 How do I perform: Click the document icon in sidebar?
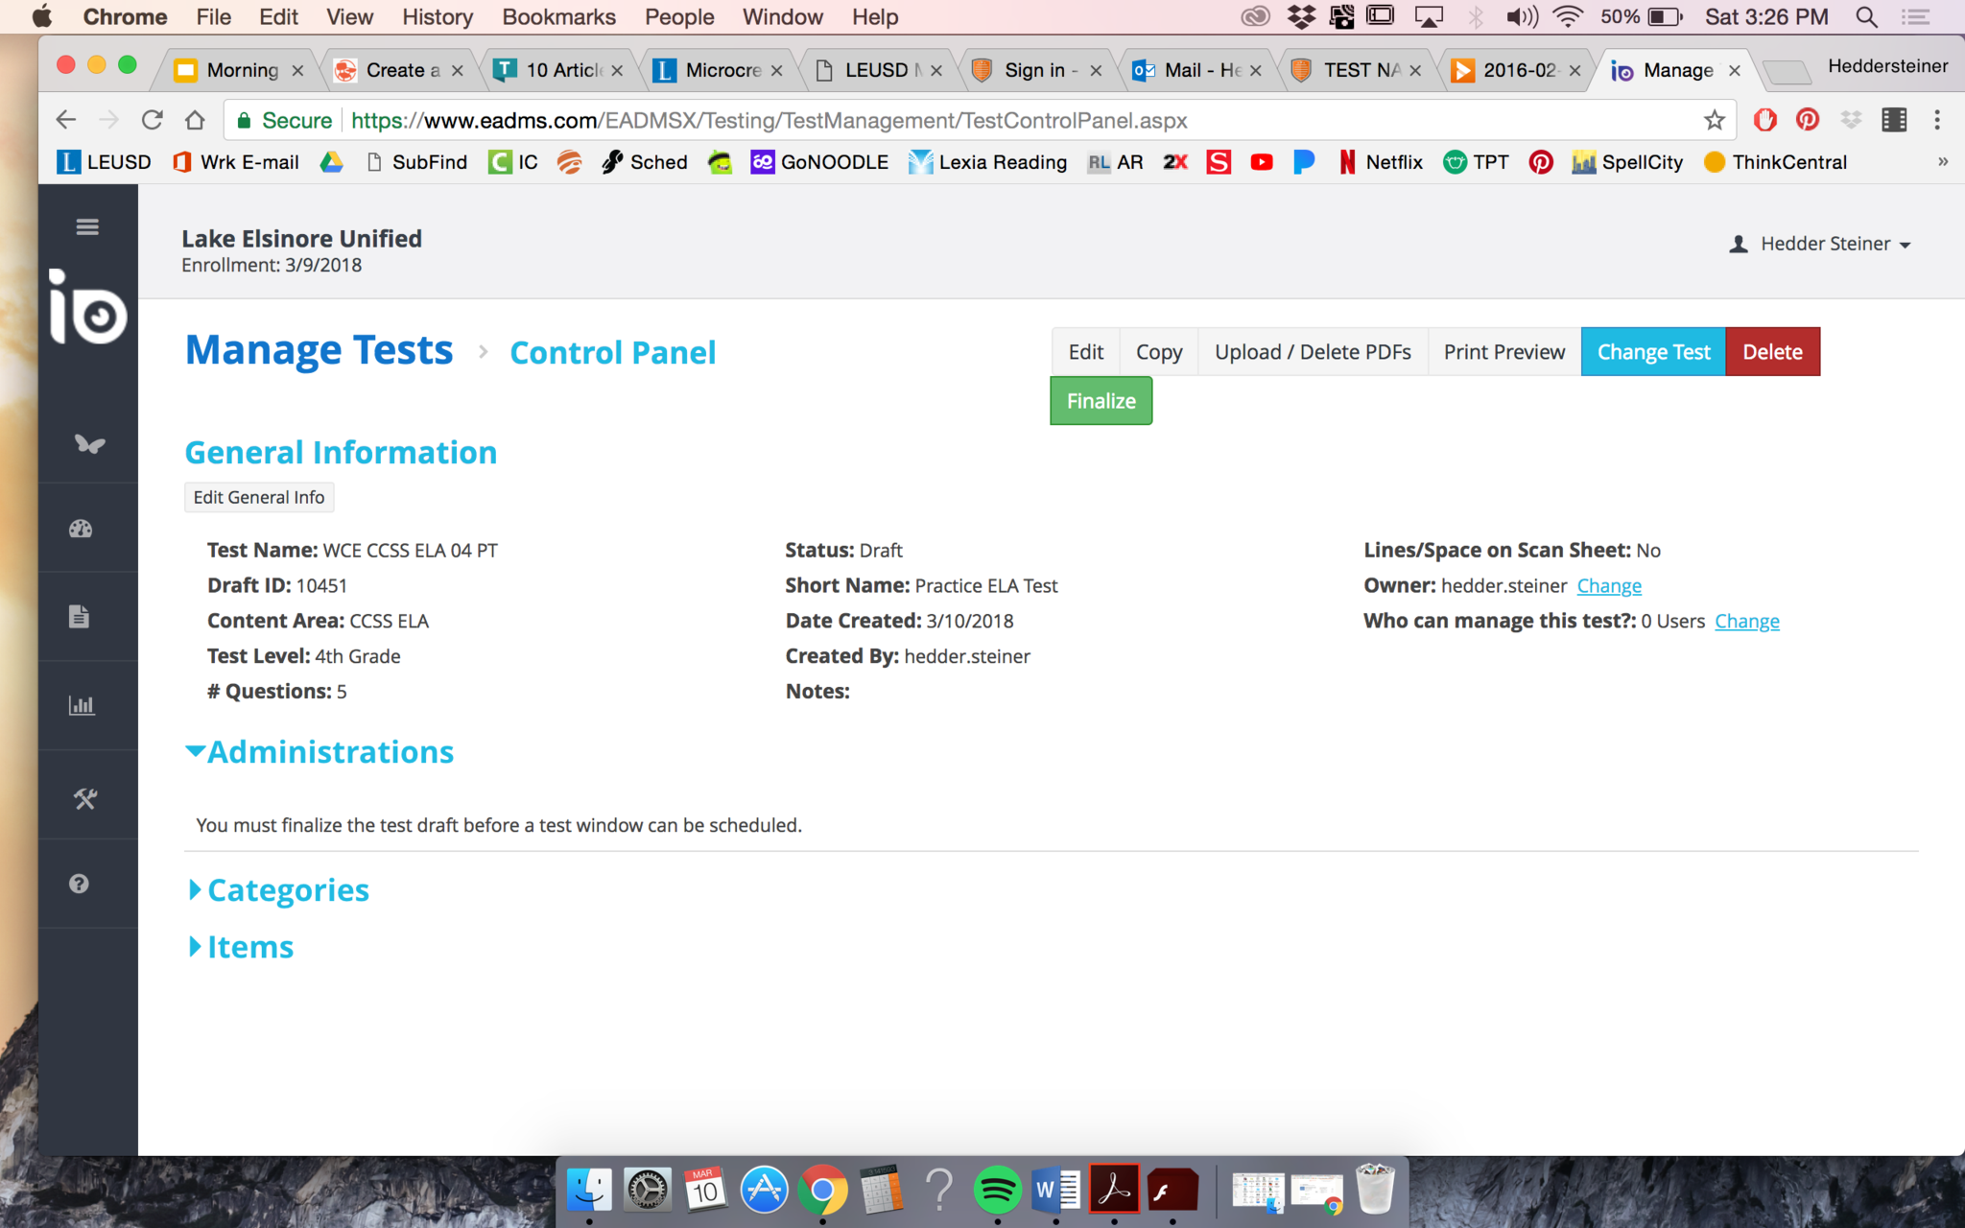80,617
